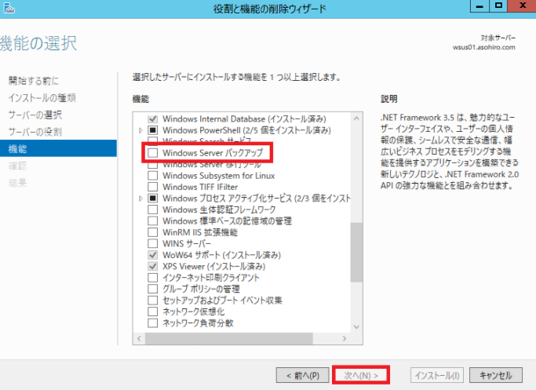Minimize the wizard window
Image resolution: width=536 pixels, height=390 pixels.
pyautogui.click(x=479, y=6)
